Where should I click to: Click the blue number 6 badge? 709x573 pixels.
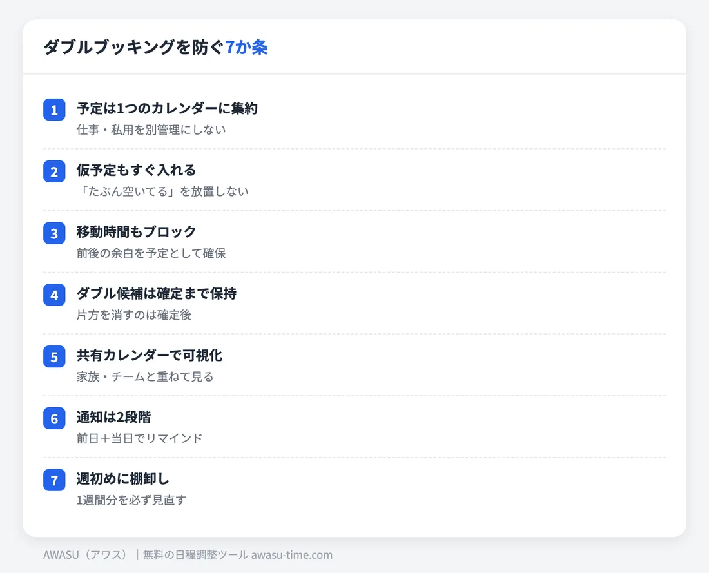click(x=54, y=418)
